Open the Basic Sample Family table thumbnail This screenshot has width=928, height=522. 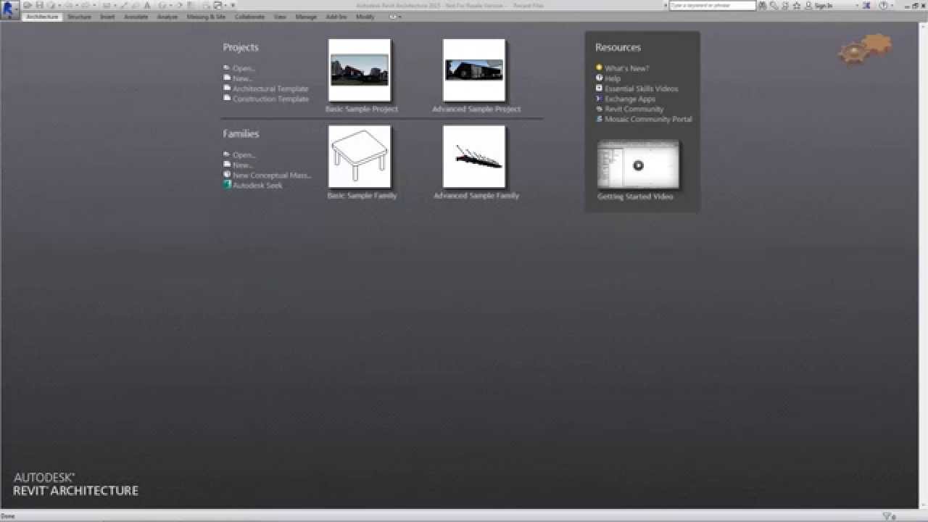point(360,157)
